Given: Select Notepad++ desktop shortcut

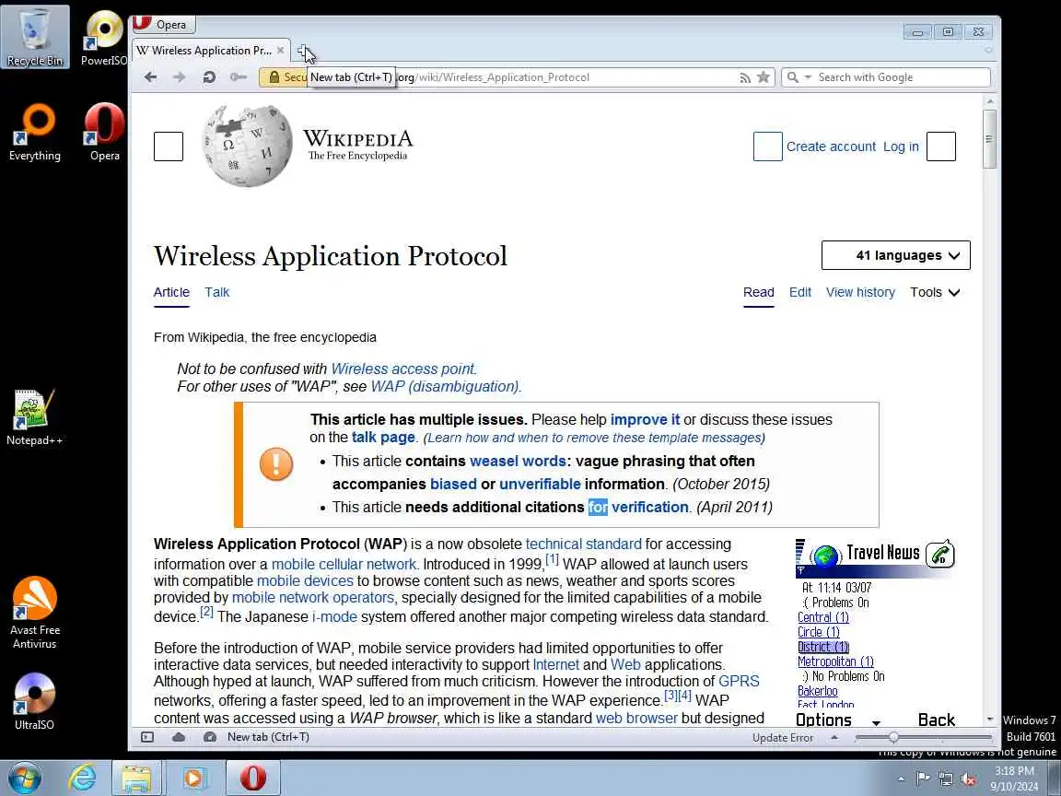Looking at the screenshot, I should click(34, 417).
